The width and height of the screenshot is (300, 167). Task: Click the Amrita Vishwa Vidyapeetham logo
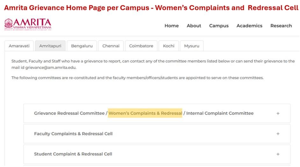(x=28, y=25)
